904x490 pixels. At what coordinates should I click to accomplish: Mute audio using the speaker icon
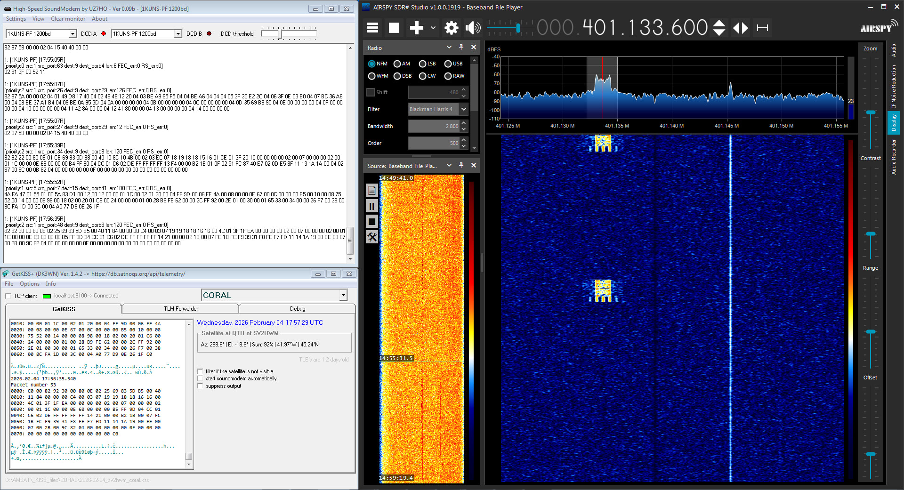tap(473, 28)
